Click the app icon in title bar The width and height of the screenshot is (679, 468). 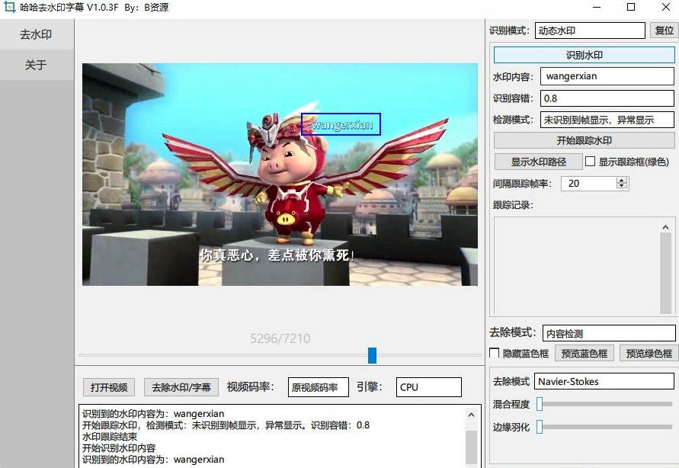(x=10, y=8)
